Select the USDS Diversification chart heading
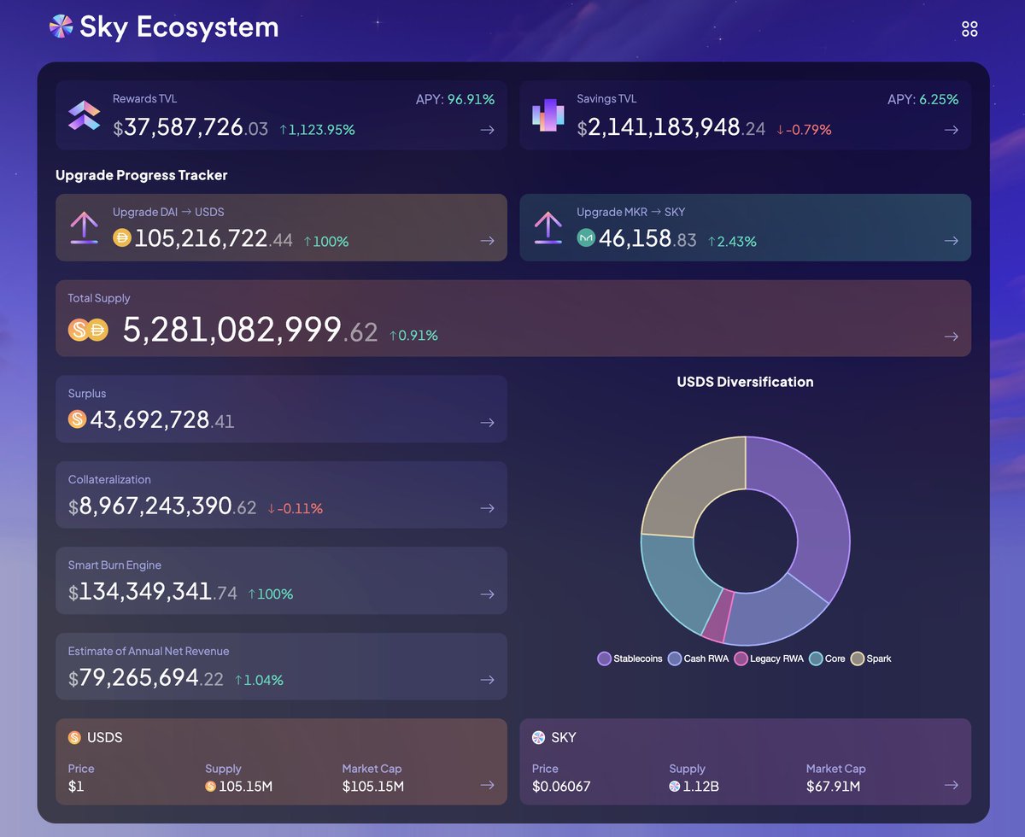The image size is (1025, 837). tap(745, 382)
